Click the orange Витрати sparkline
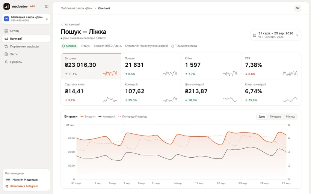This screenshot has width=311, height=194. click(110, 73)
